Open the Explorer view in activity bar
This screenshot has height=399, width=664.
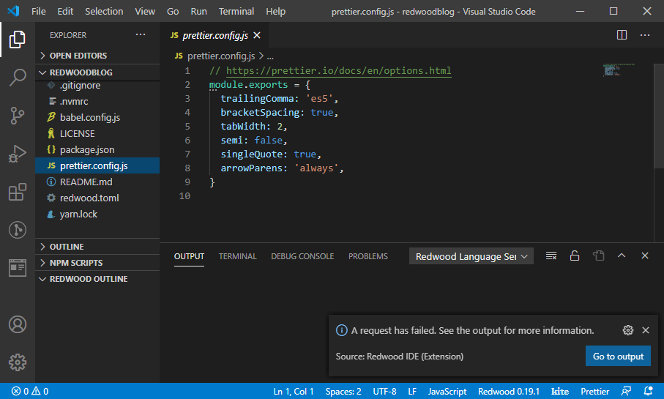pyautogui.click(x=18, y=40)
